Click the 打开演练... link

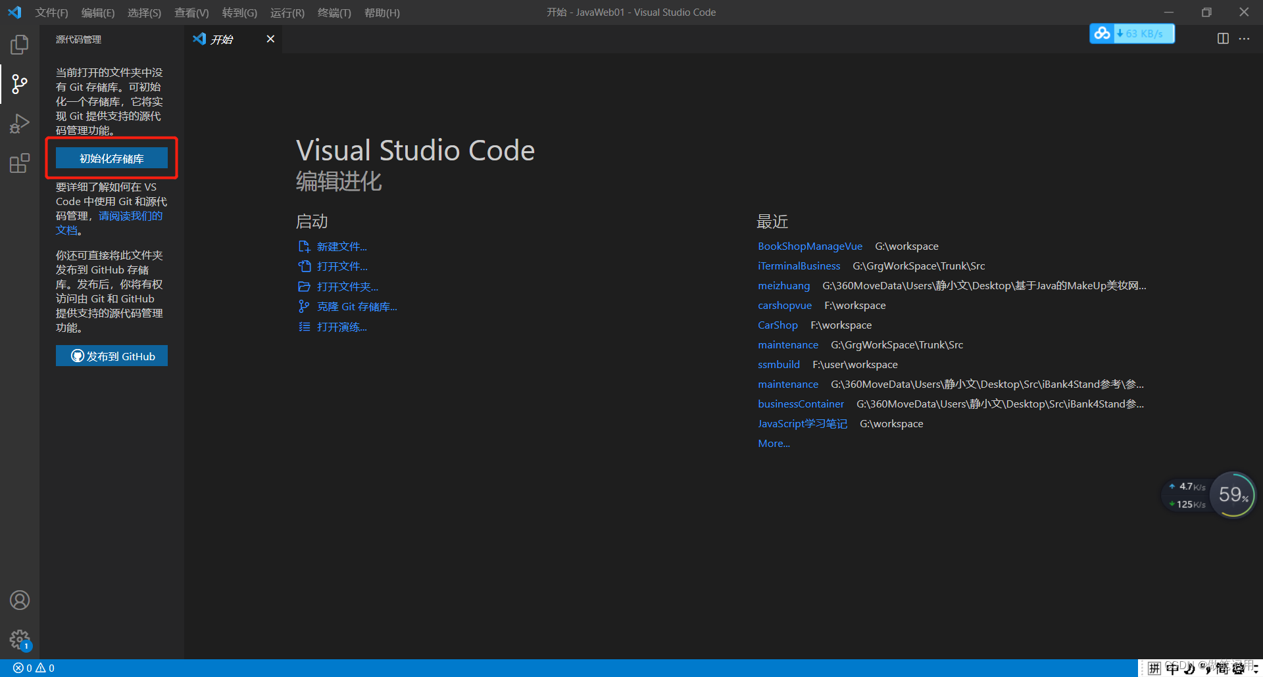[x=342, y=327]
